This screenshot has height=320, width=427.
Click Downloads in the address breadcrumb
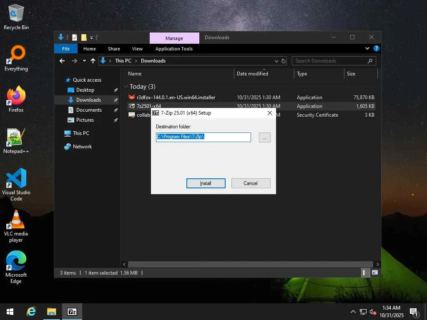point(153,61)
